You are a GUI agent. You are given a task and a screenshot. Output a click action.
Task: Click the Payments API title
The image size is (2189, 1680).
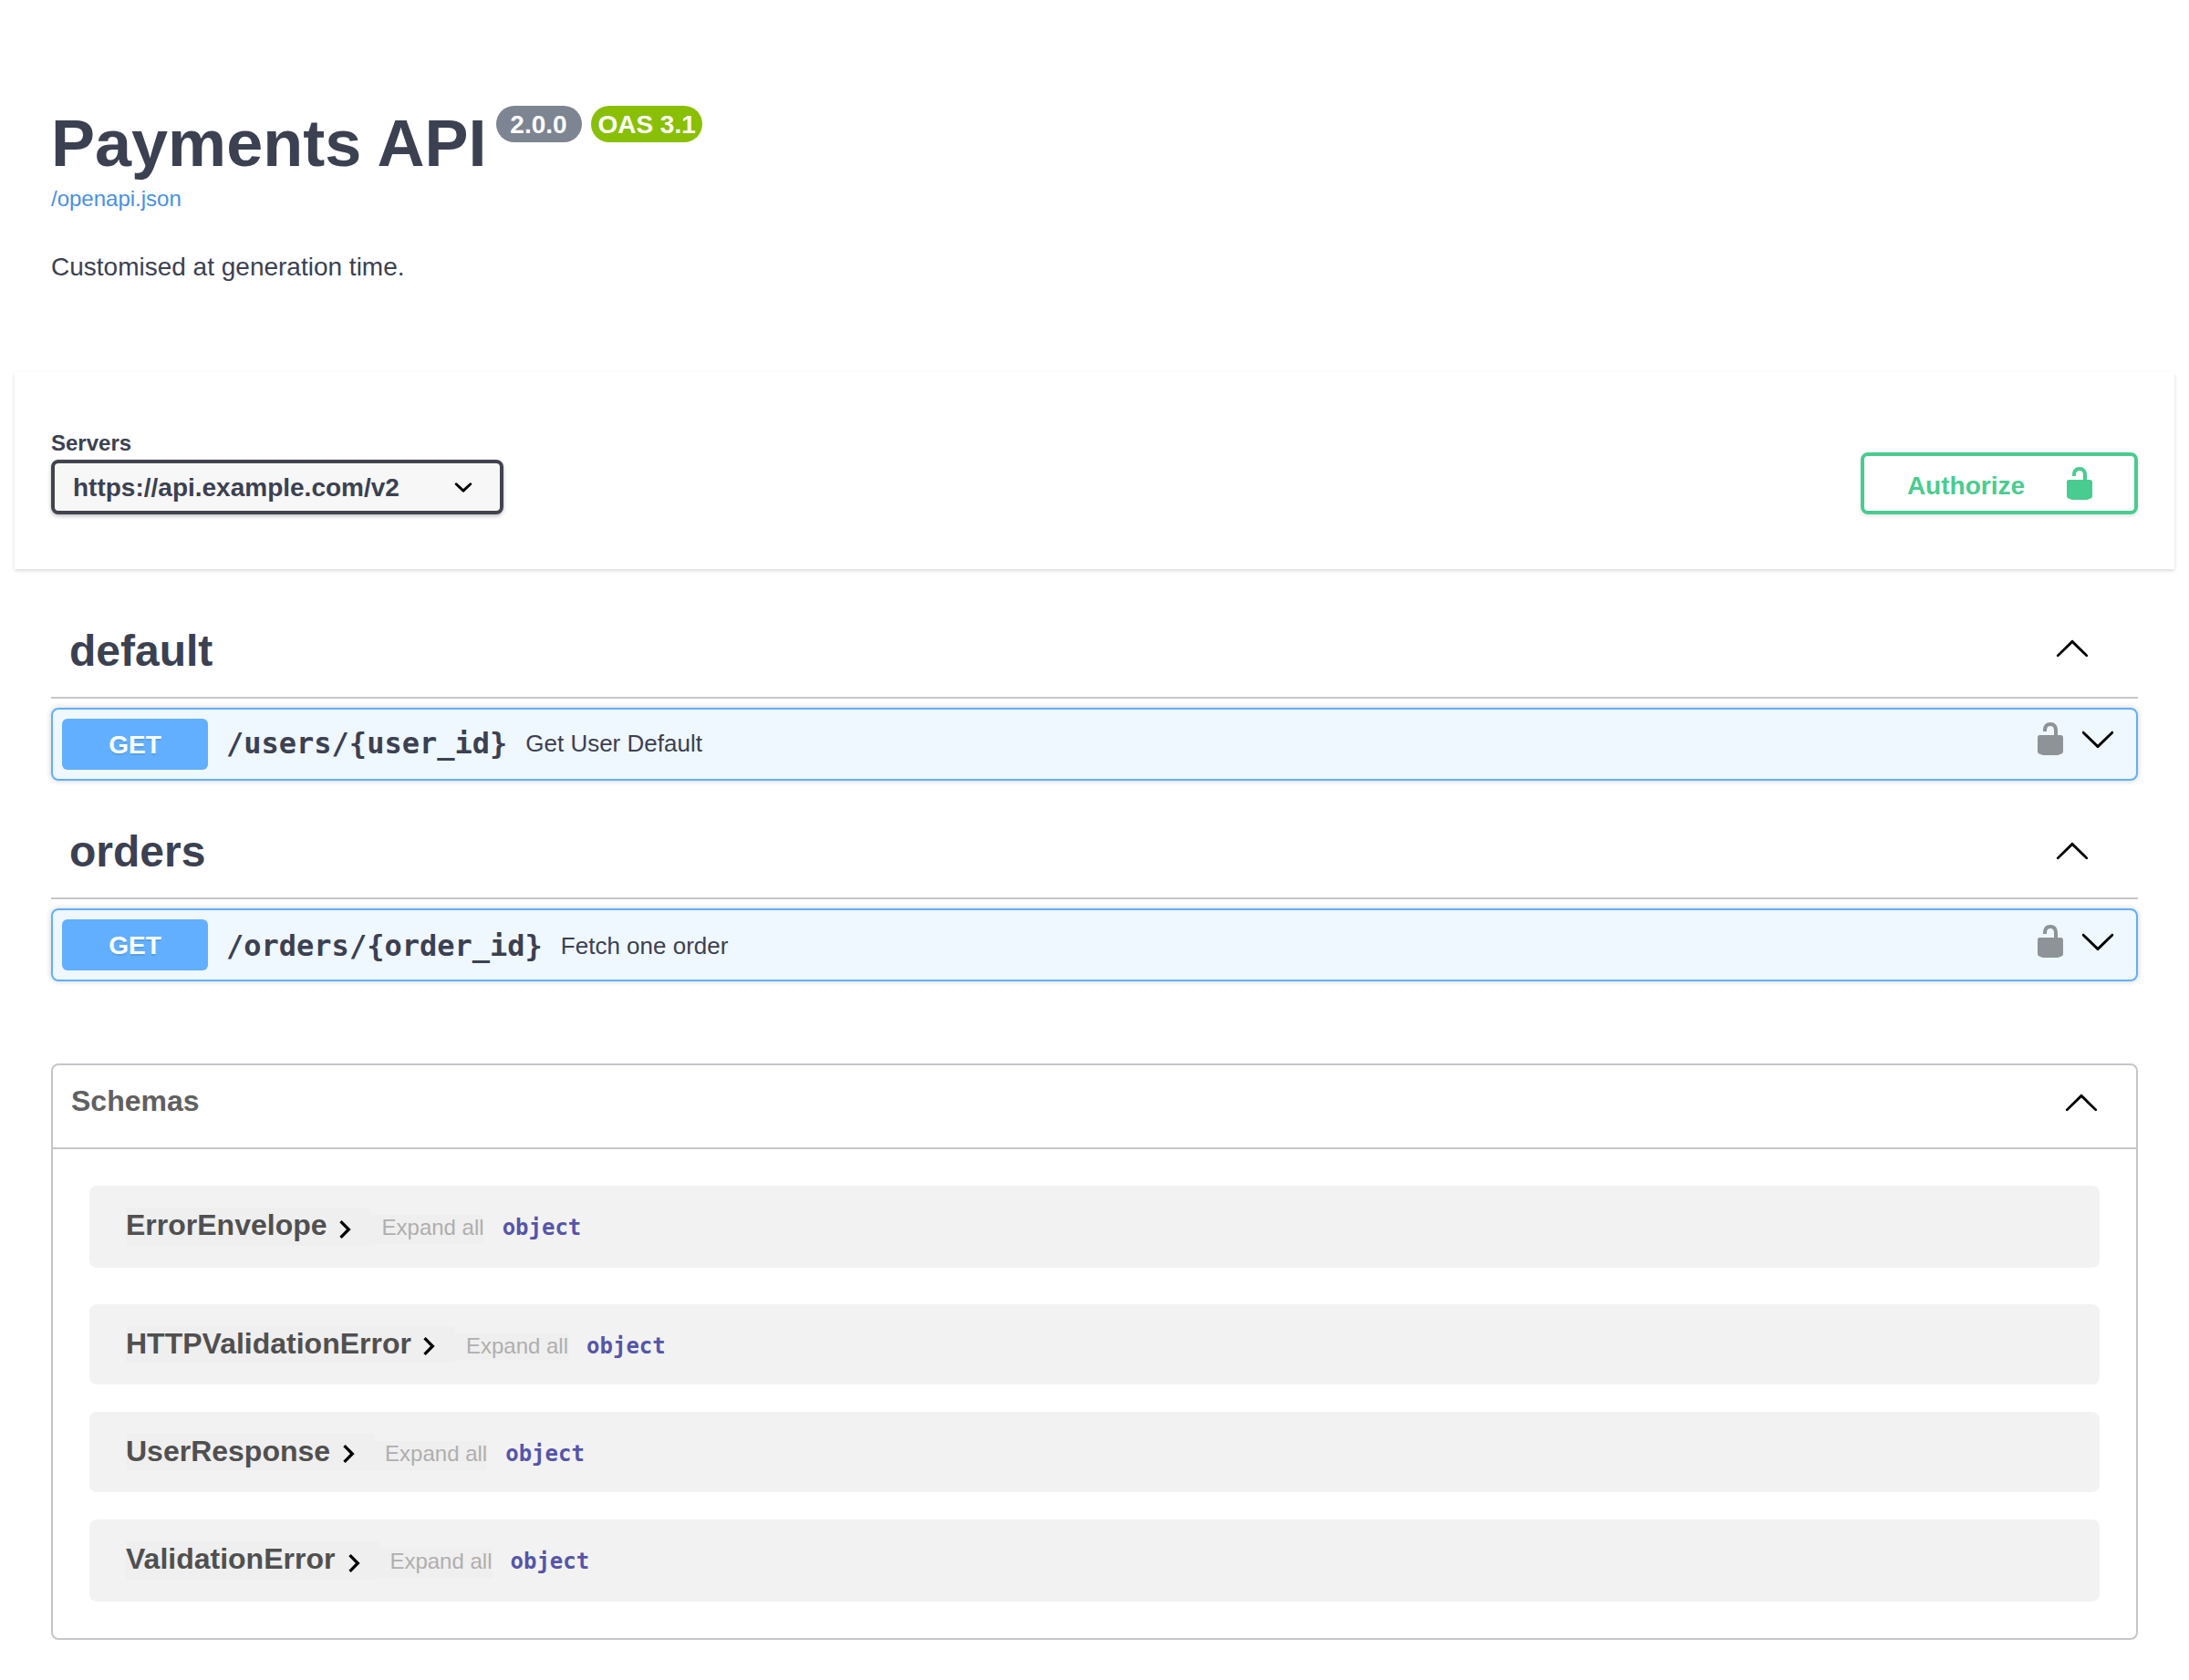(268, 143)
